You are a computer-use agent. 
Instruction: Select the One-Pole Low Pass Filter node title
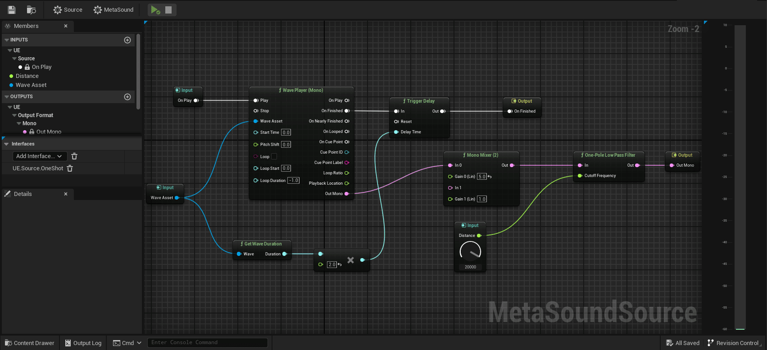coord(610,155)
